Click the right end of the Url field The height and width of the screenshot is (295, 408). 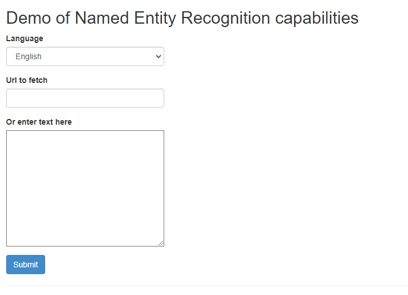(159, 98)
